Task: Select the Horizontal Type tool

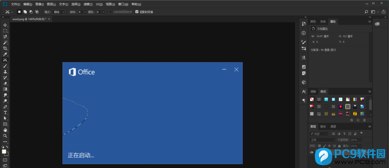Action: 5,113
